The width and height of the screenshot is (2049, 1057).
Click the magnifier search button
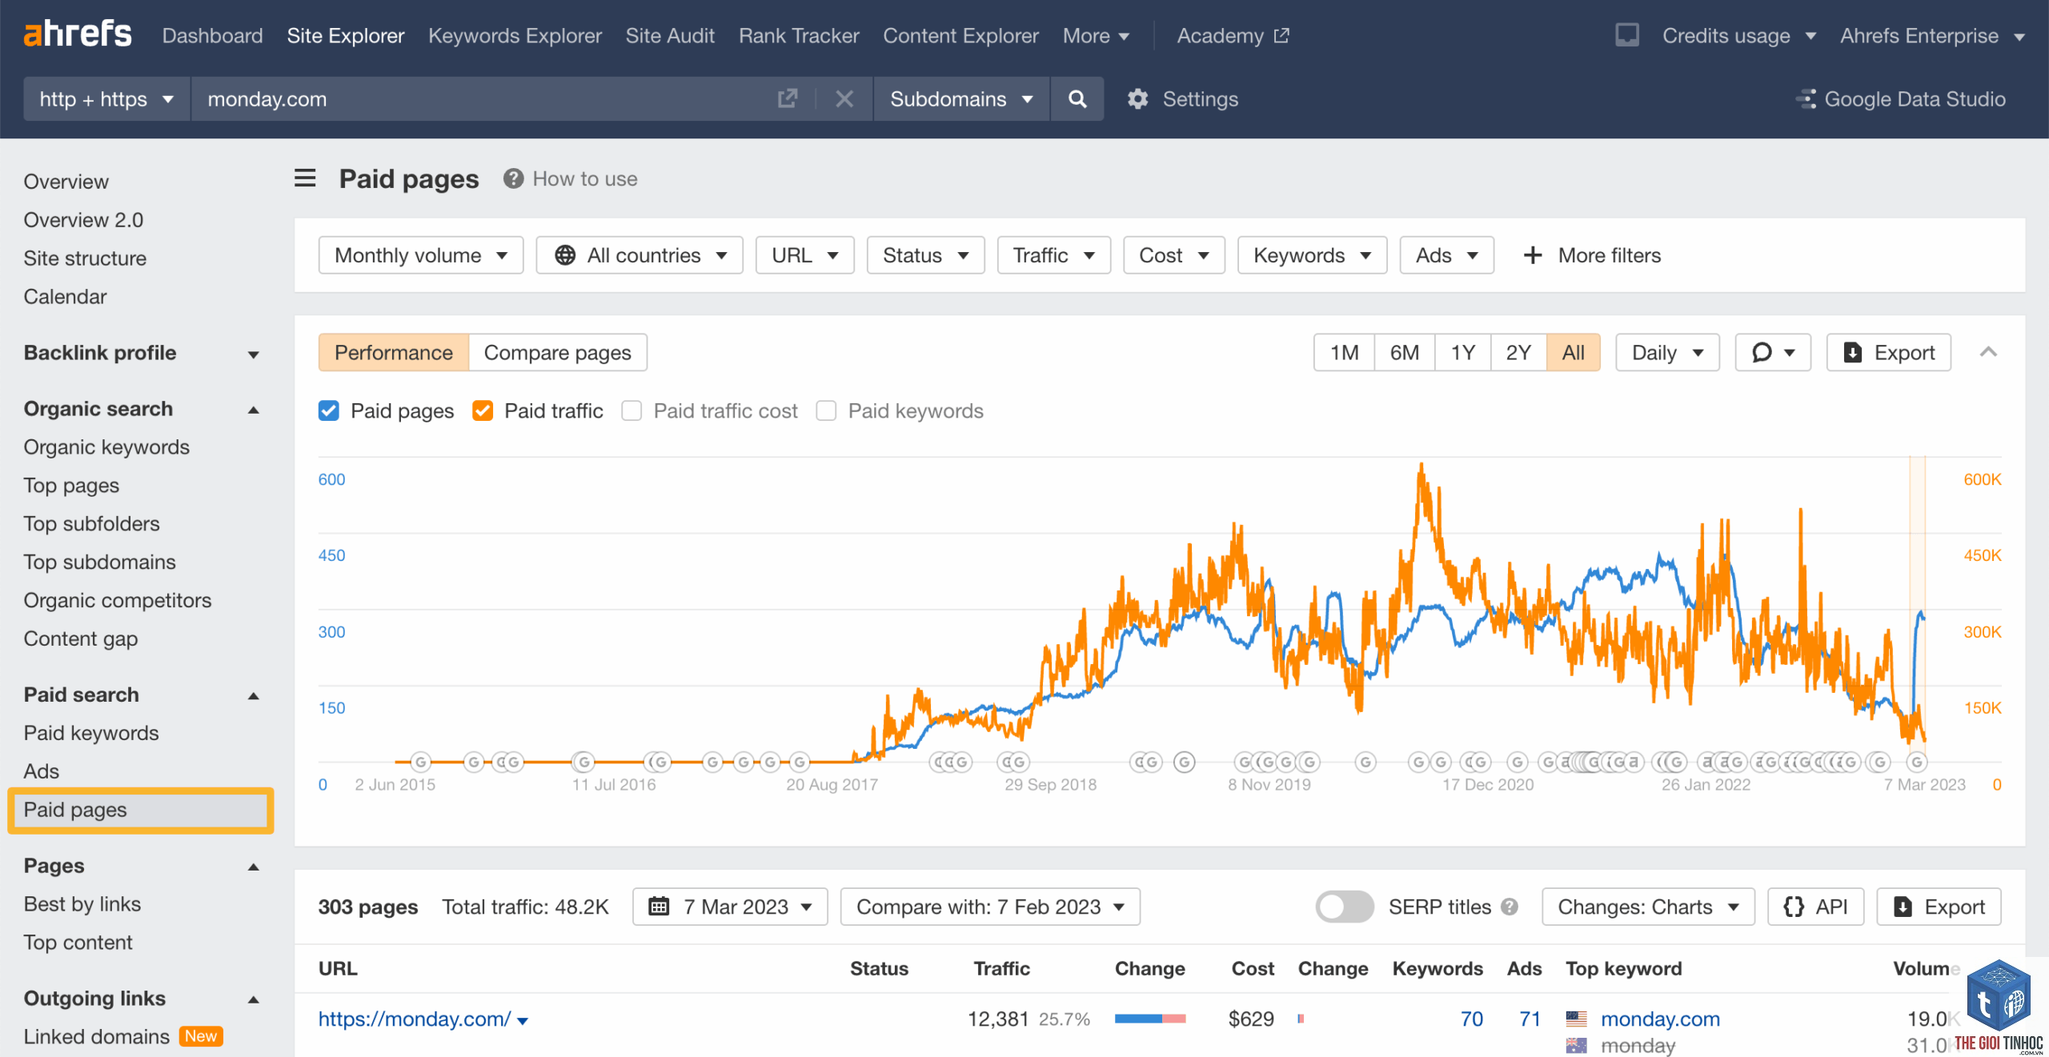1077,98
